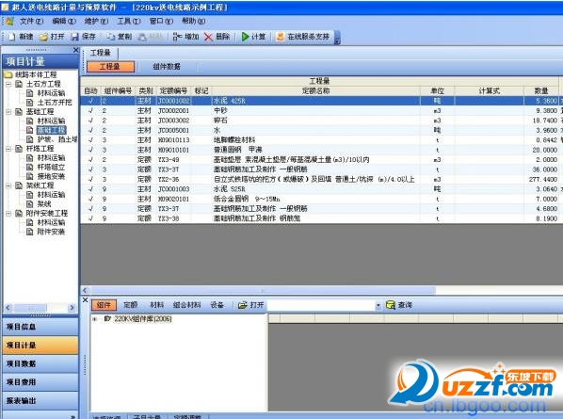Open the 编辑 menu

64,21
